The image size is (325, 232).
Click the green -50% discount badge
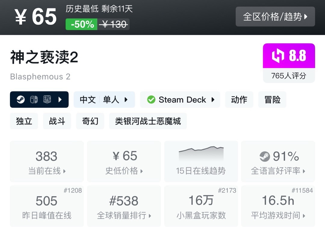coord(82,24)
